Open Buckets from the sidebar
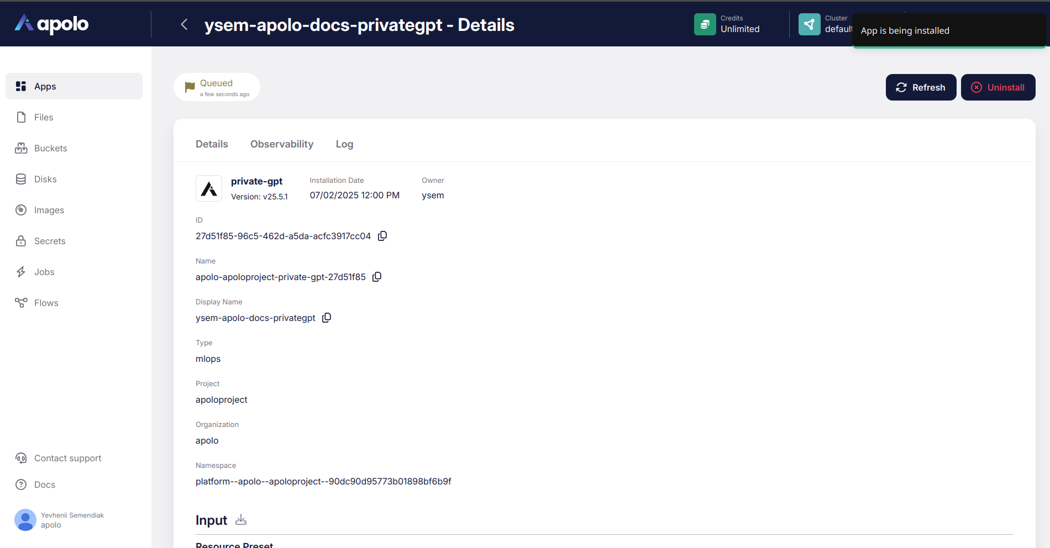This screenshot has width=1050, height=548. (50, 148)
